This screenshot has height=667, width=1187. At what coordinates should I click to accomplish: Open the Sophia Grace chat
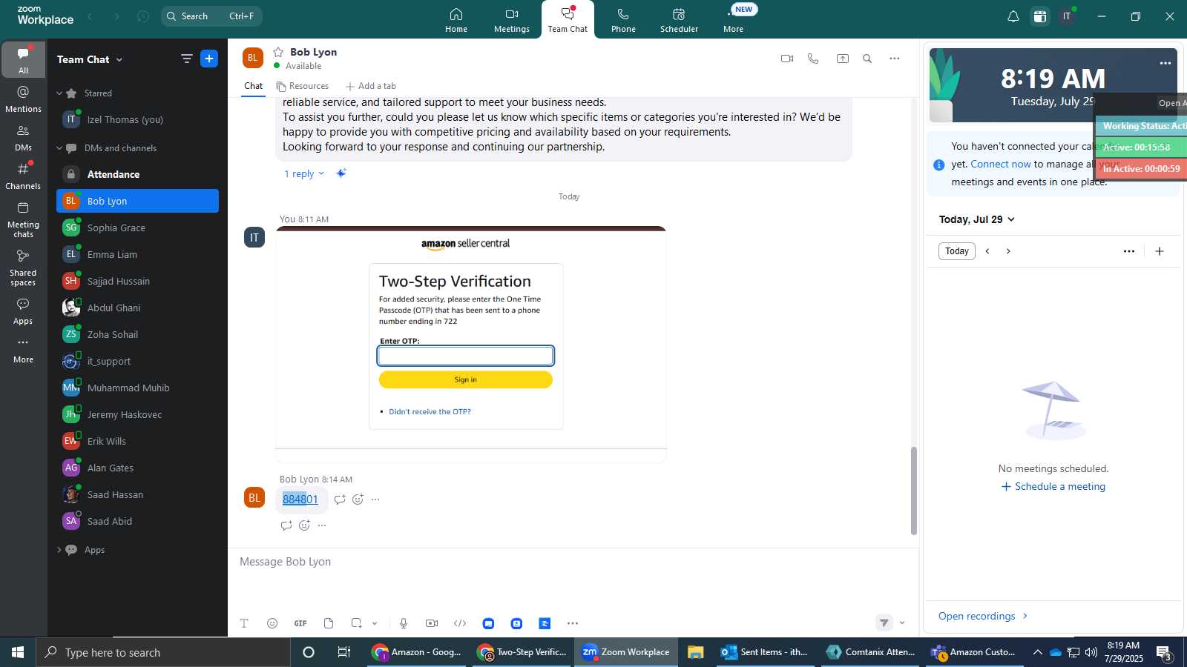[137, 228]
